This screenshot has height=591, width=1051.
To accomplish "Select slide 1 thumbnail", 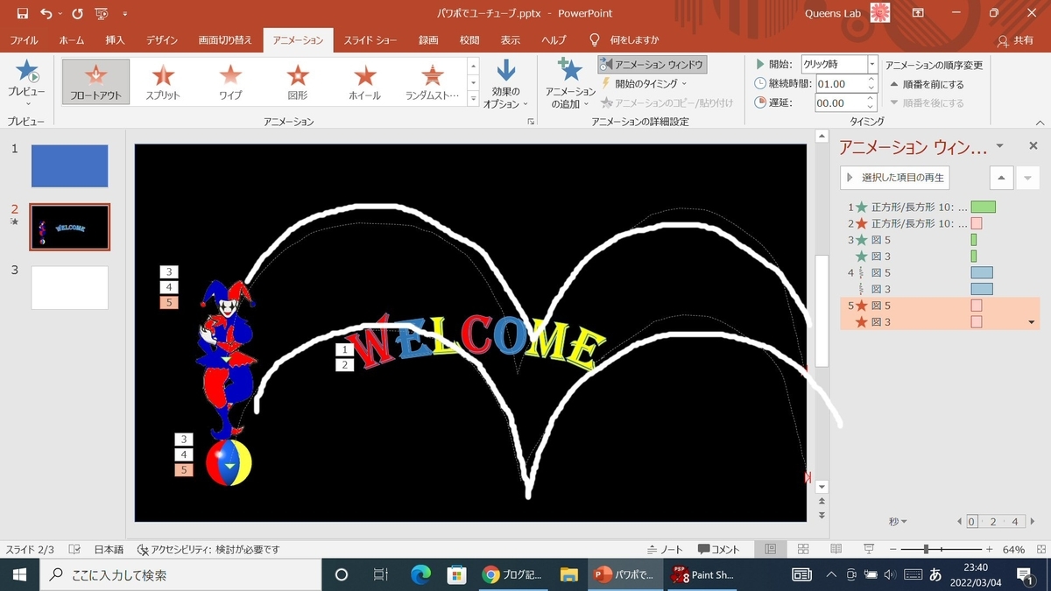I will coord(69,165).
